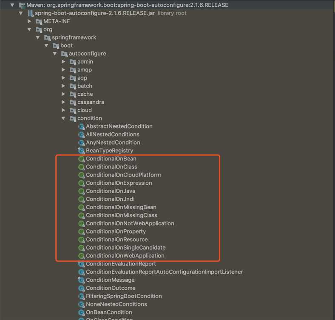Click the ConditionalOnWebApplication annotation icon
This screenshot has height=320, width=335.
[81, 256]
